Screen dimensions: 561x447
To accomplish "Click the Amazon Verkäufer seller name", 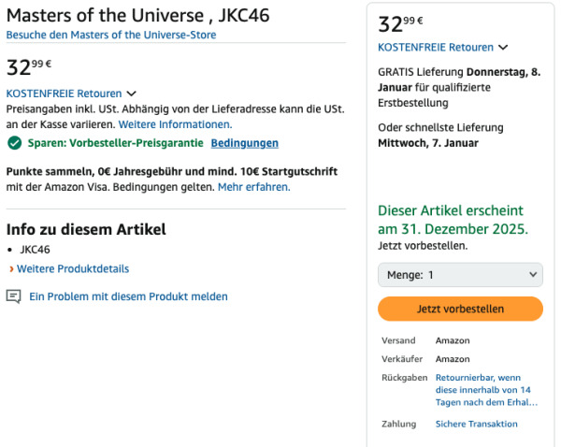I will [453, 358].
